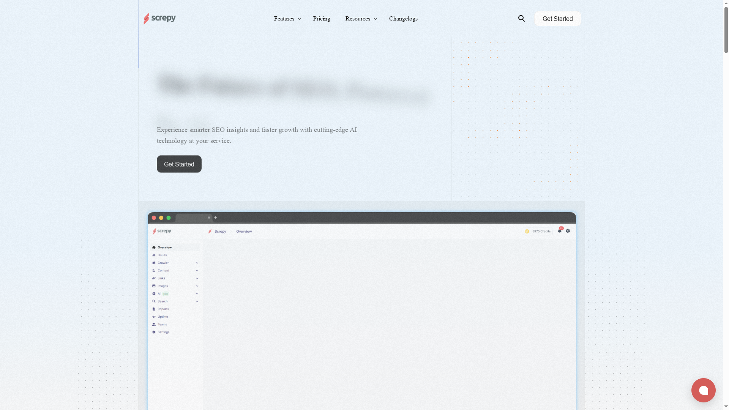
Task: Open the Resources dropdown menu
Action: [x=360, y=19]
